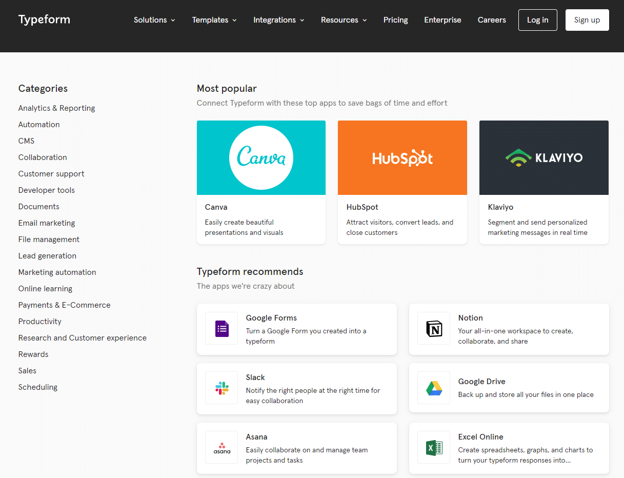Click the Google Drive title text
The image size is (624, 478).
point(482,382)
